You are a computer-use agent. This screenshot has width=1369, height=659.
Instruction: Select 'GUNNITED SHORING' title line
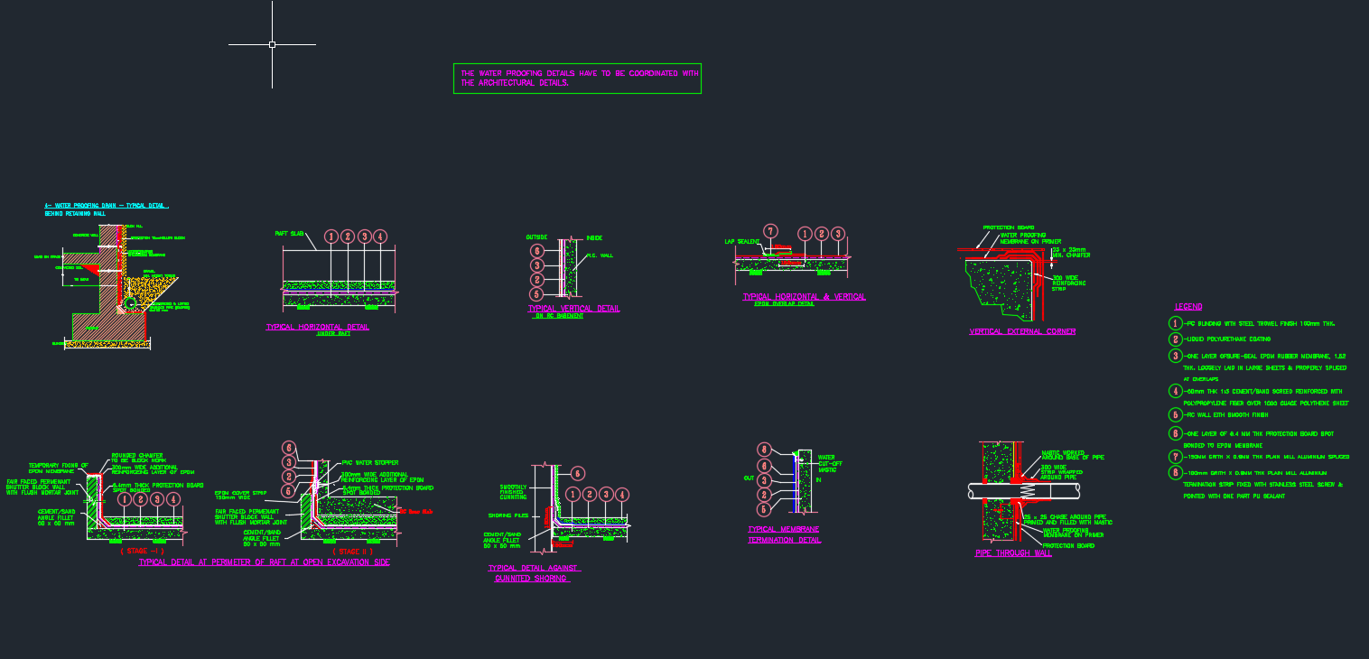[x=531, y=579]
